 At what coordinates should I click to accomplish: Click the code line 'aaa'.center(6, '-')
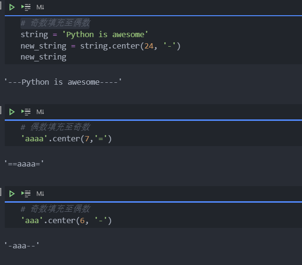click(66, 220)
